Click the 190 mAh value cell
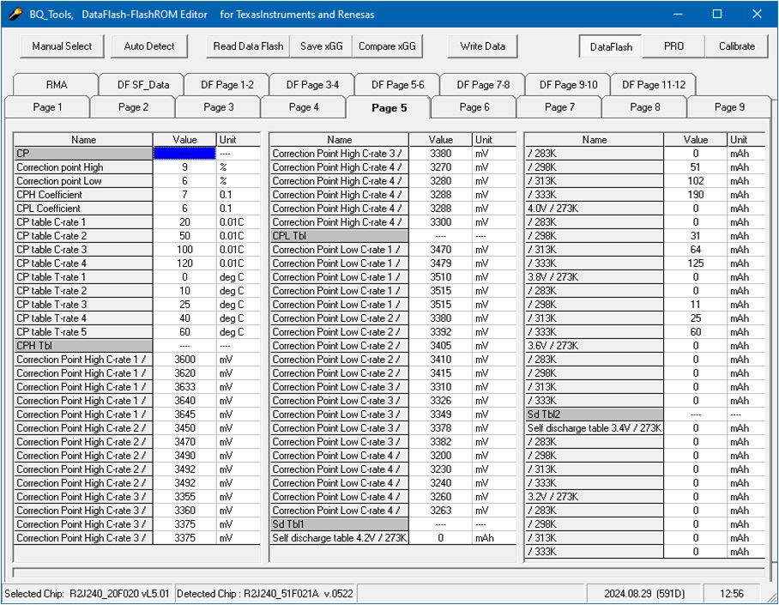Viewport: 779px width, 605px height. pos(696,195)
